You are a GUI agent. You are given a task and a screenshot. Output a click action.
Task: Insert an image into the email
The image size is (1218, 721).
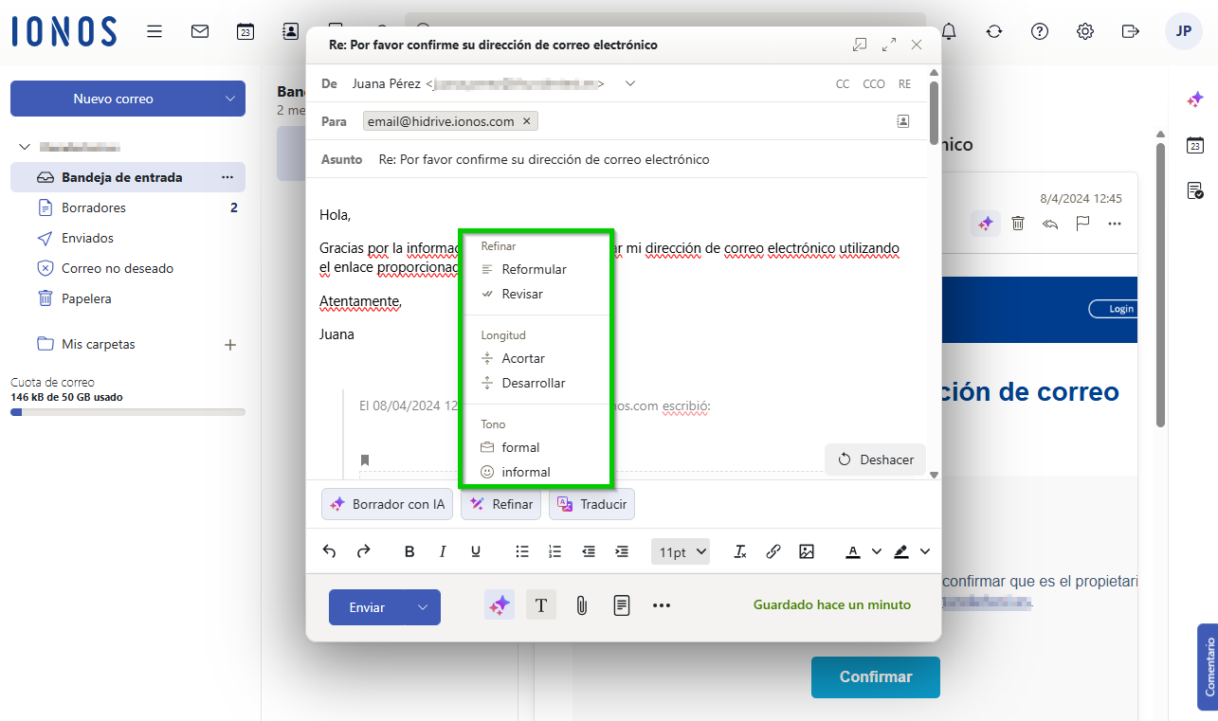click(807, 550)
